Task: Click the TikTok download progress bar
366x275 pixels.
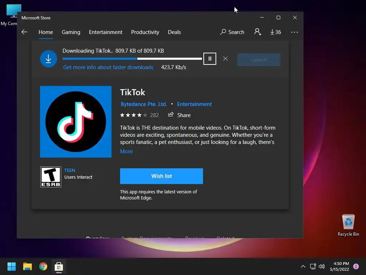Action: point(132,59)
